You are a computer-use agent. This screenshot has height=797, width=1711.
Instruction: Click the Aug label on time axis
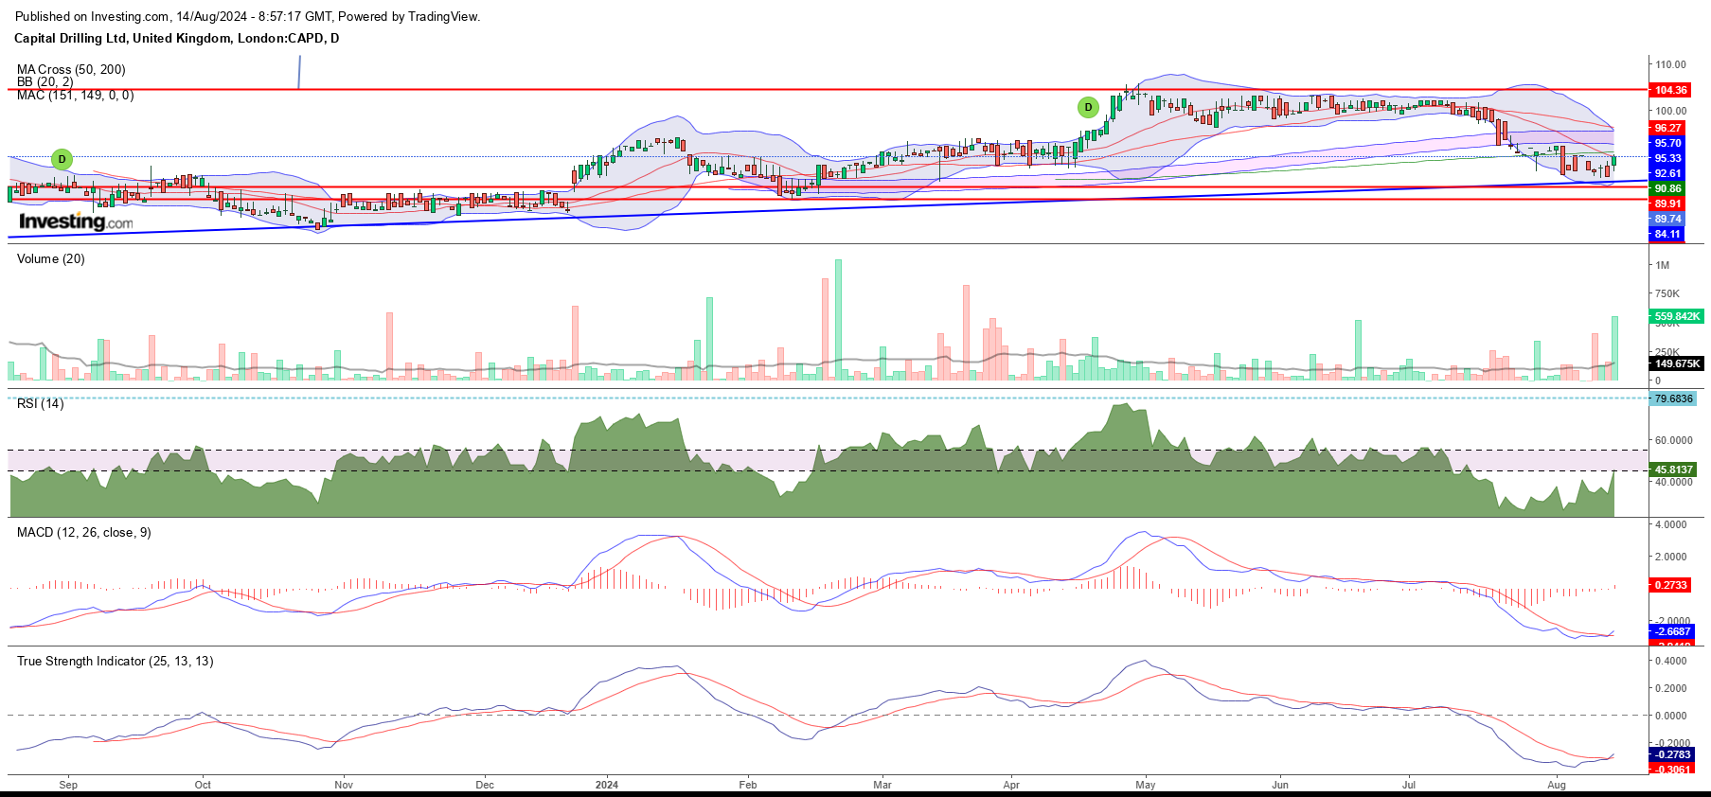tap(1557, 785)
